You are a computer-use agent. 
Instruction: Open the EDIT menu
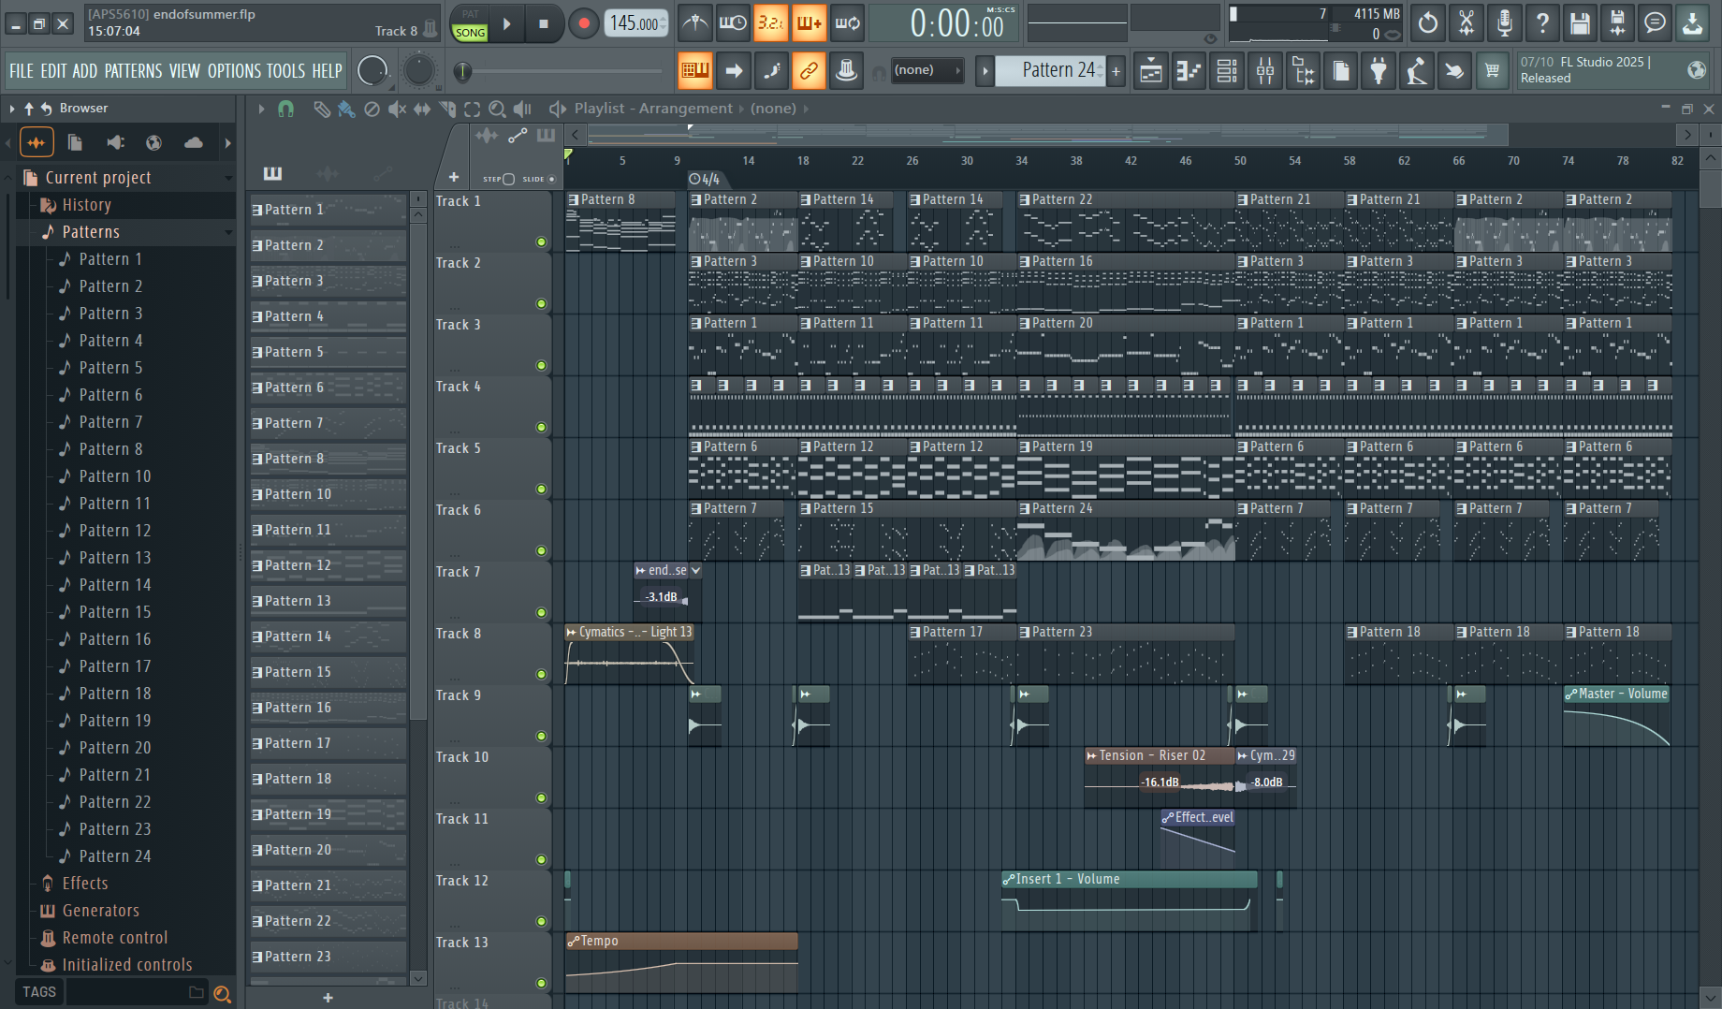pyautogui.click(x=53, y=71)
